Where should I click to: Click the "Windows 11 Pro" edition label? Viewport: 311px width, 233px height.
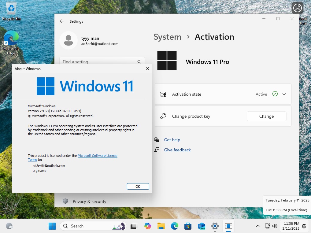(207, 62)
